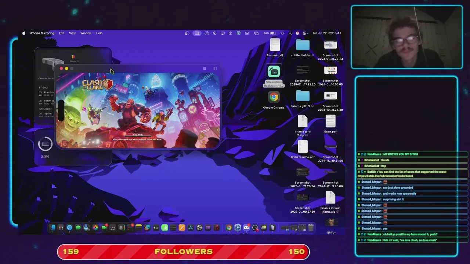Click the display icon in the menu bar
The image size is (470, 264).
(x=223, y=33)
